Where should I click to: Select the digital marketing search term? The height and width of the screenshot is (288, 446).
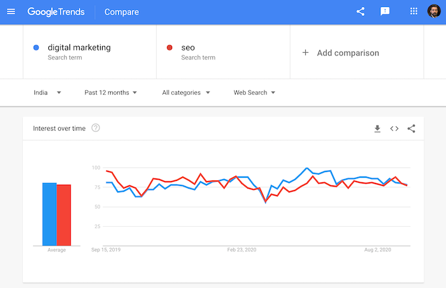pyautogui.click(x=79, y=48)
